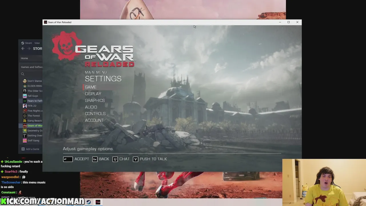Expand the Games and Software filter dropdown
Viewport: 366px width, 206px height.
click(x=31, y=67)
